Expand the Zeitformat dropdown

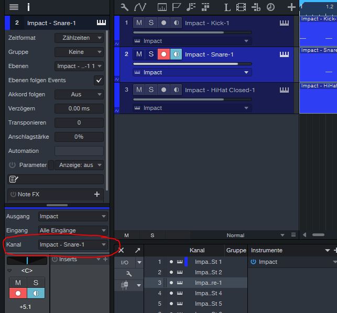(79, 38)
